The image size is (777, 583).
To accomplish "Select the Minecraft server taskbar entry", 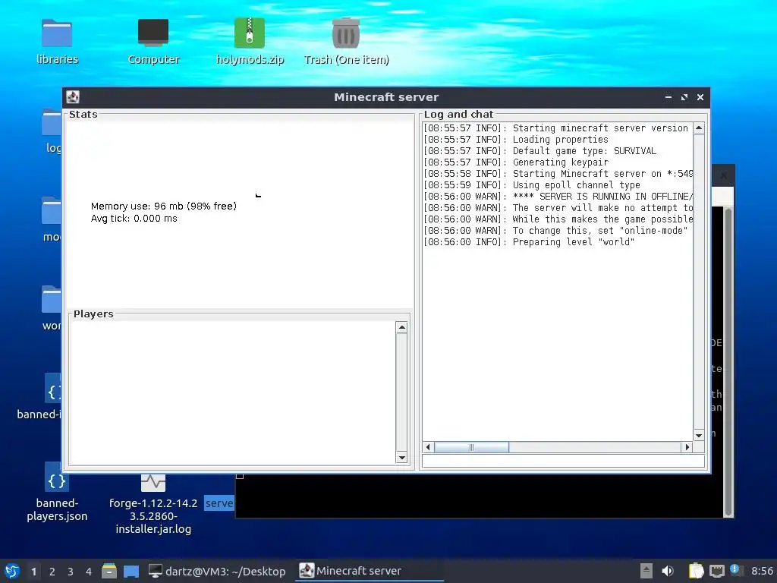I will (370, 571).
